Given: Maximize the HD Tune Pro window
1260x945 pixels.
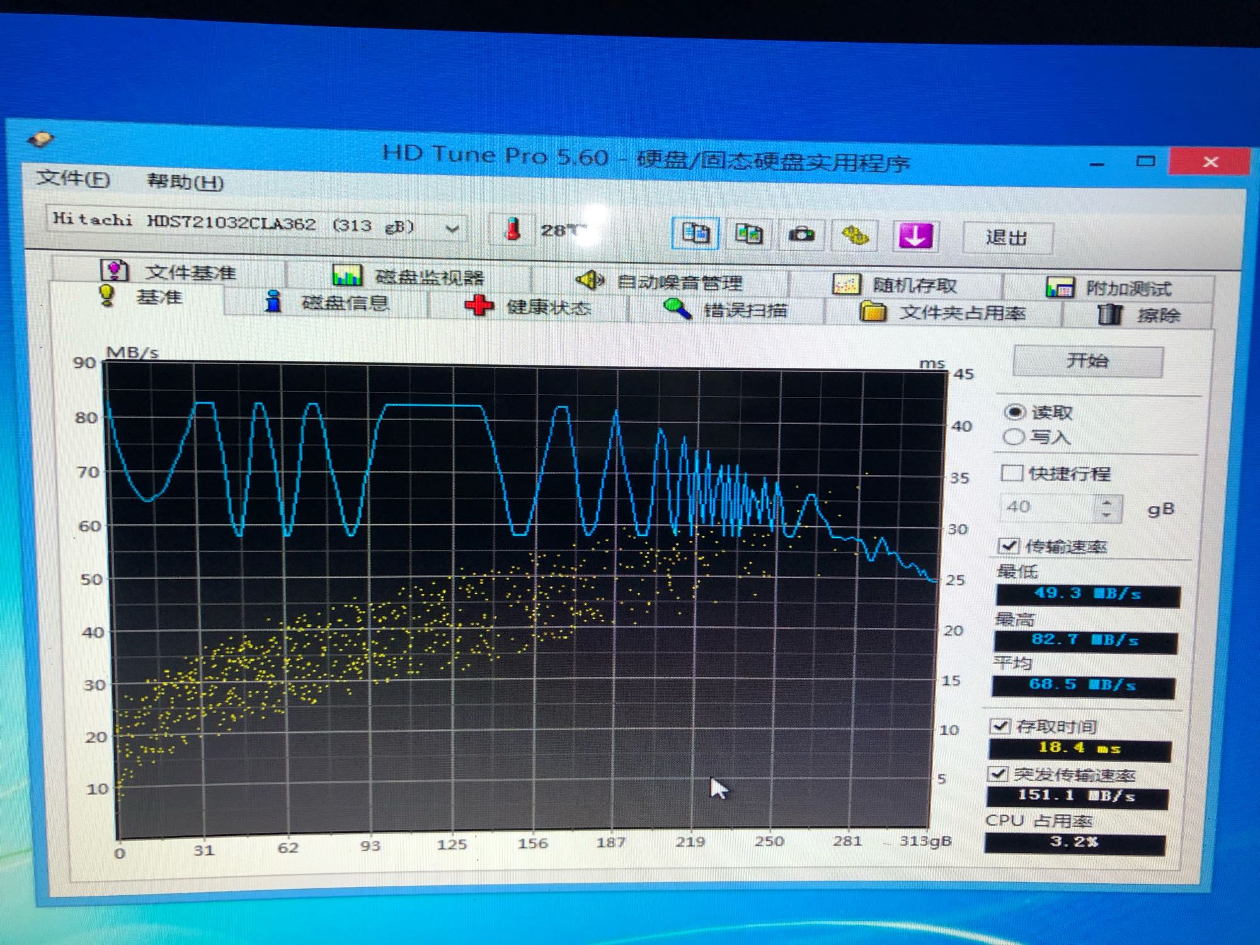Looking at the screenshot, I should tap(1145, 161).
